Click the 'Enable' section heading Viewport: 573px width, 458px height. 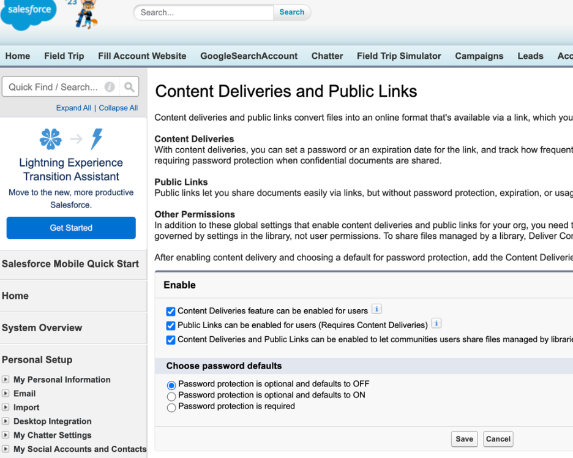179,285
